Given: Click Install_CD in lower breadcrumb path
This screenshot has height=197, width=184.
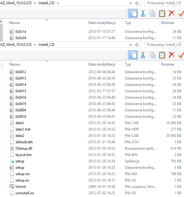Looking at the screenshot, I should tap(46, 45).
